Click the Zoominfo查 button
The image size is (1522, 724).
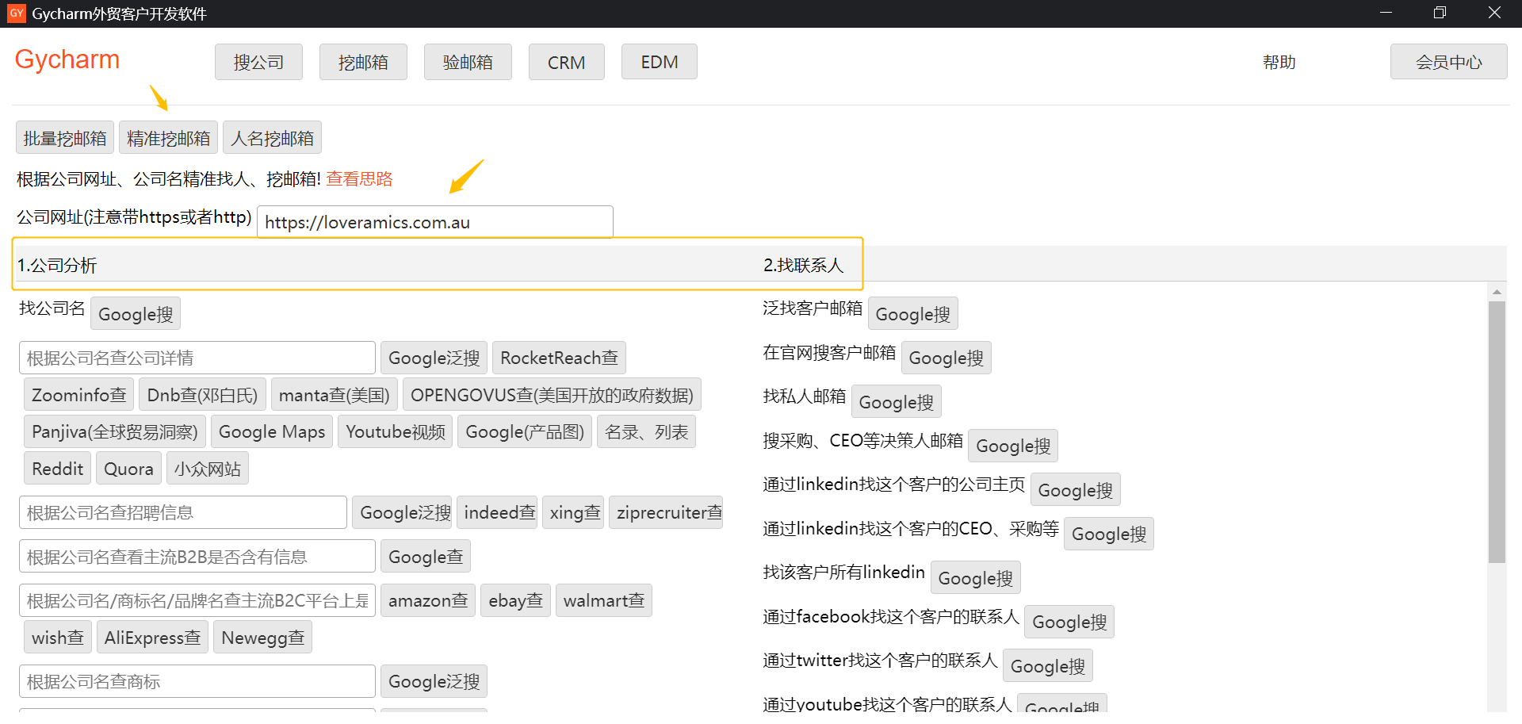click(x=78, y=395)
